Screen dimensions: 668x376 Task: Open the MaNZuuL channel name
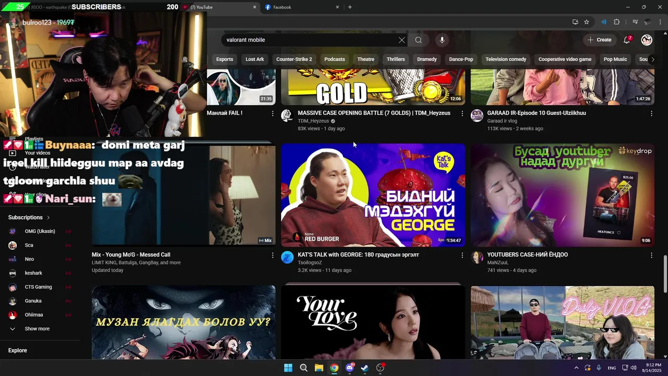point(498,263)
